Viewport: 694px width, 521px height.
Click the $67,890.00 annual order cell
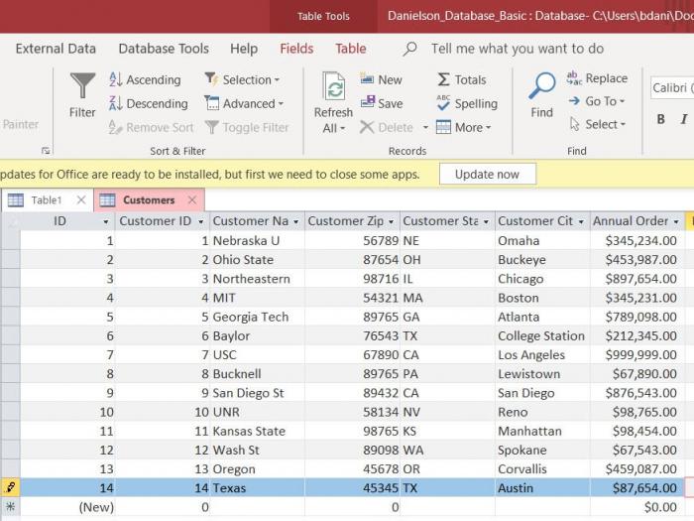637,374
